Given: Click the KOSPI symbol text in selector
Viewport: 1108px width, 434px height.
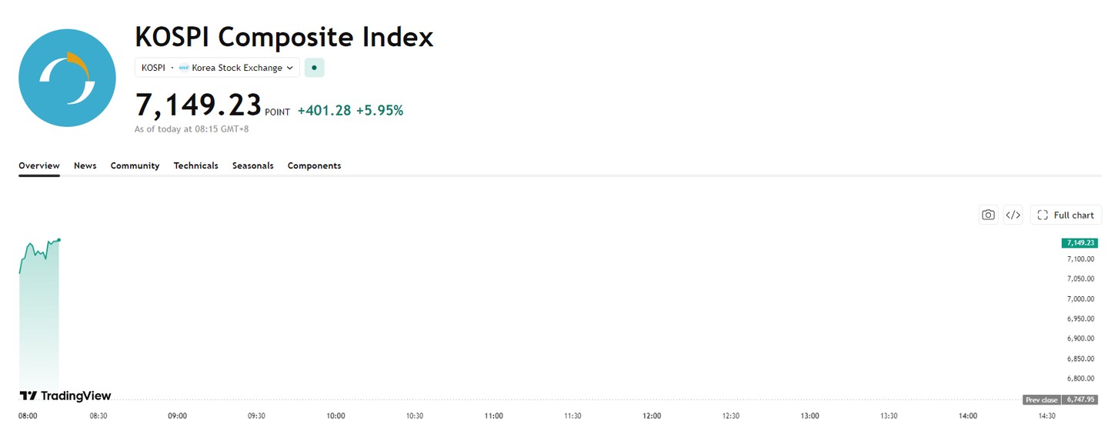Looking at the screenshot, I should 153,68.
